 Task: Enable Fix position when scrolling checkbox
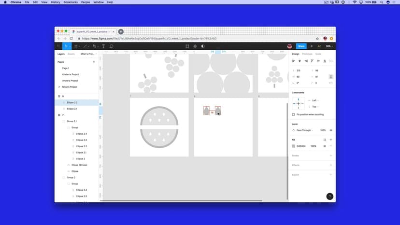coord(293,114)
